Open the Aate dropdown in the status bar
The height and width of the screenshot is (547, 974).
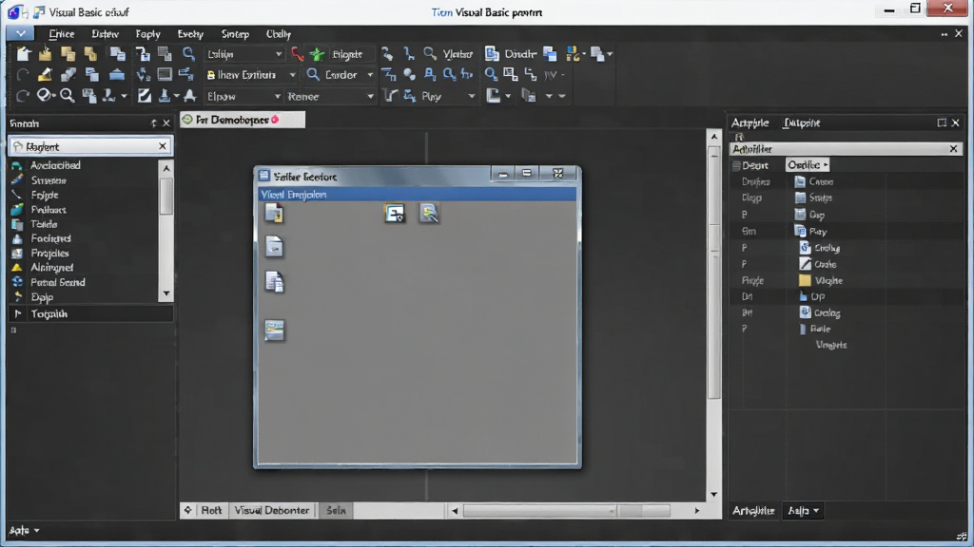(x=24, y=530)
